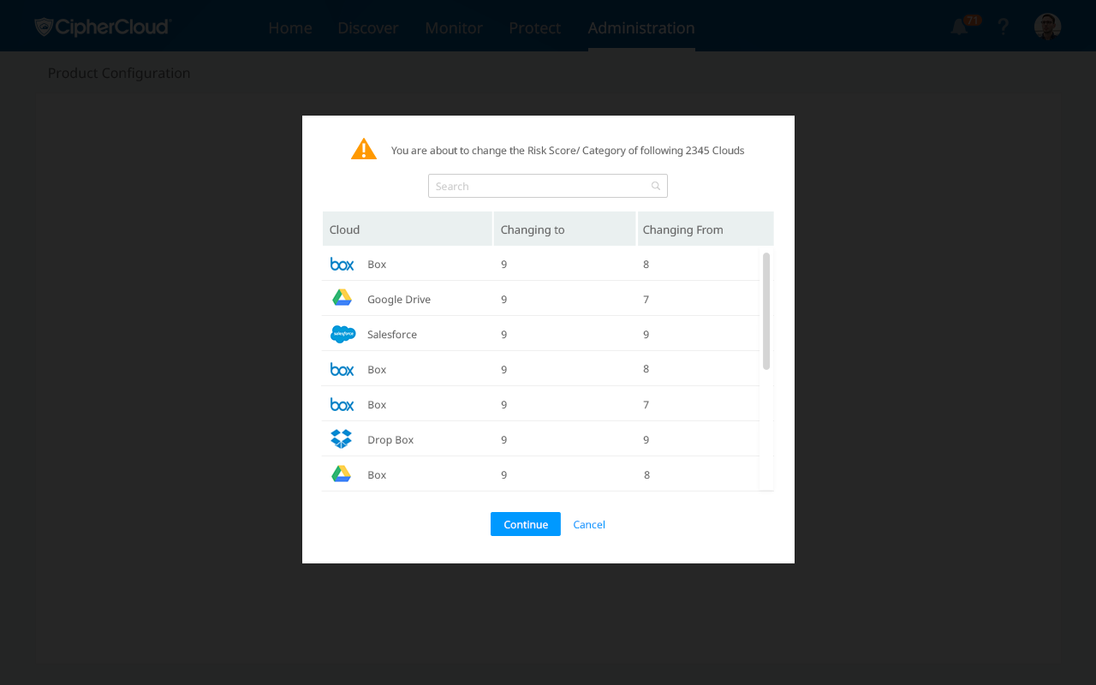The width and height of the screenshot is (1096, 685).
Task: Click Changing From value in Drop Box row
Action: click(646, 439)
